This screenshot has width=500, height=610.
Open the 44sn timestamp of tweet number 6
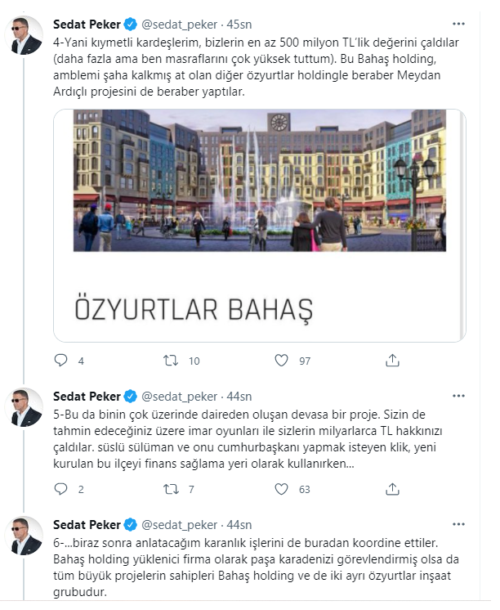click(239, 525)
